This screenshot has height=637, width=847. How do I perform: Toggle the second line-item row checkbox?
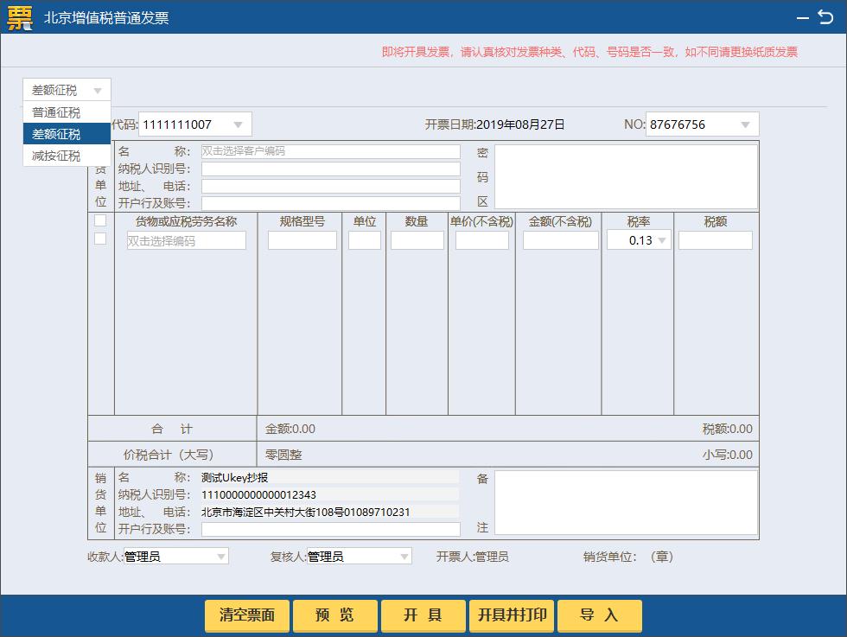tap(99, 239)
